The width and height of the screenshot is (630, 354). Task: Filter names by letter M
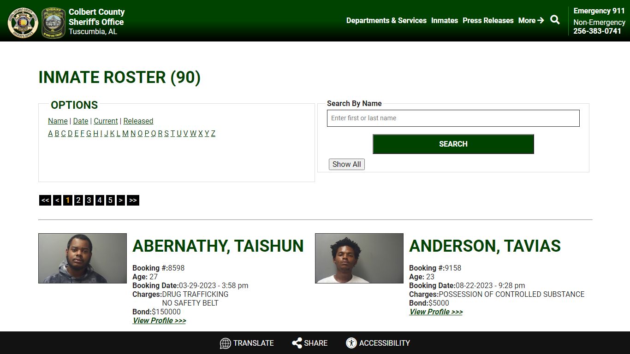click(125, 133)
